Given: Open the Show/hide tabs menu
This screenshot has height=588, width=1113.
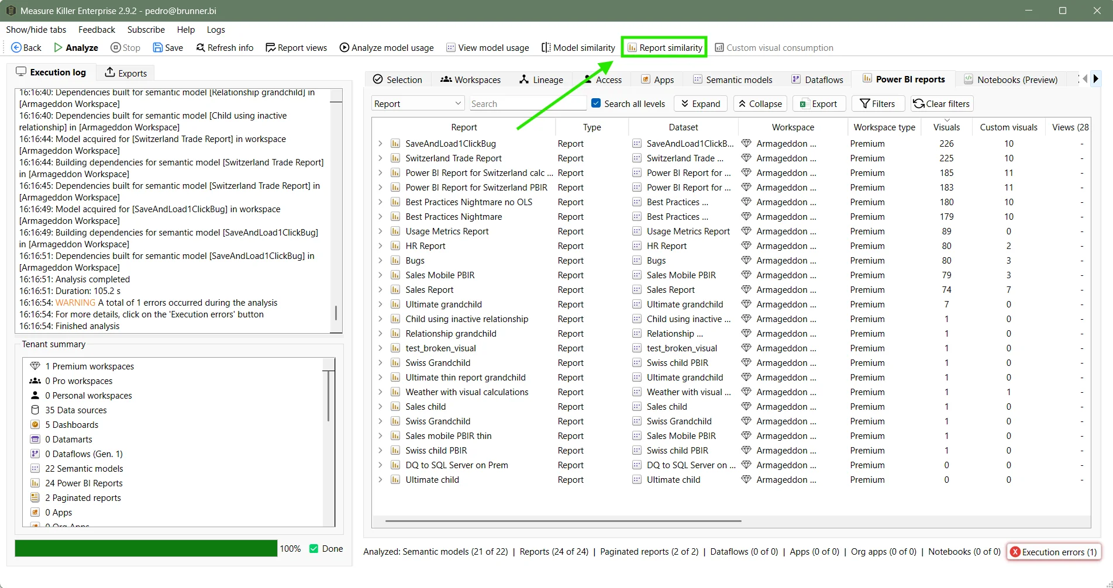Looking at the screenshot, I should [x=36, y=30].
